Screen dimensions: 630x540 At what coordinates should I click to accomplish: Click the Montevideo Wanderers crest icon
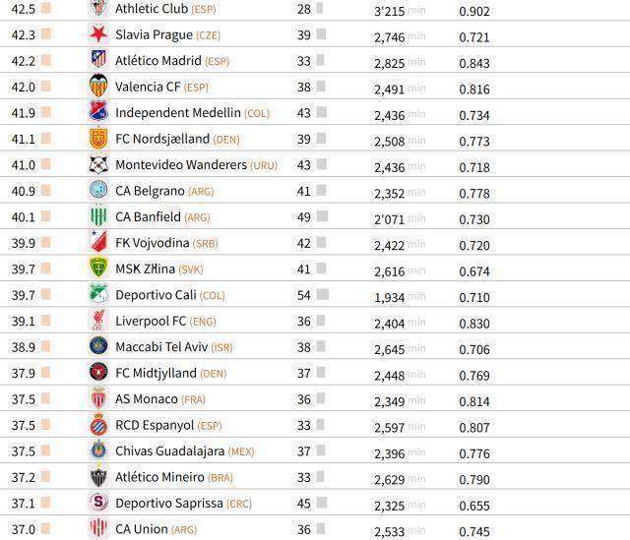98,164
